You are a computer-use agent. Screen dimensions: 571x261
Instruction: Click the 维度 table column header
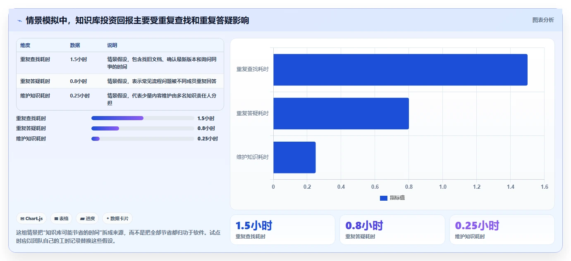tap(25, 45)
